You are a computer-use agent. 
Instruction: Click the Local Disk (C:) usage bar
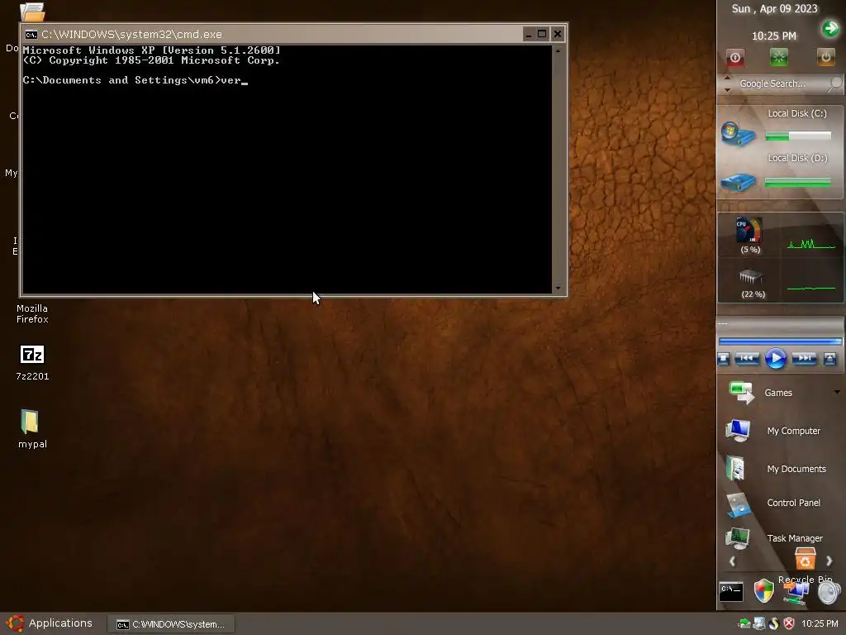coord(798,136)
